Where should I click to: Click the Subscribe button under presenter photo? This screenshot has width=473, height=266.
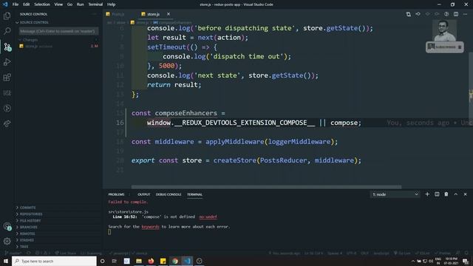coord(445,47)
